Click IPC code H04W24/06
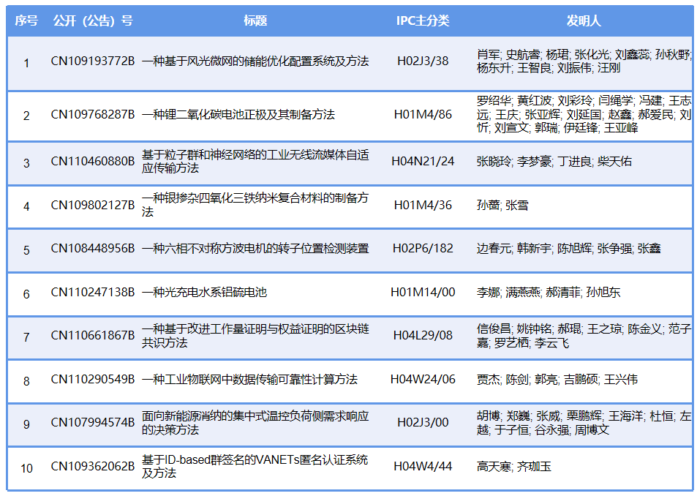697x496 pixels. pyautogui.click(x=423, y=379)
